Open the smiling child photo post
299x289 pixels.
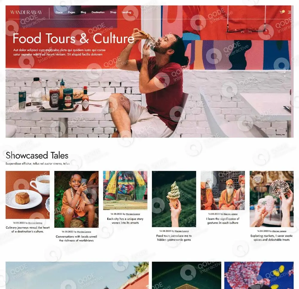(x=77, y=199)
